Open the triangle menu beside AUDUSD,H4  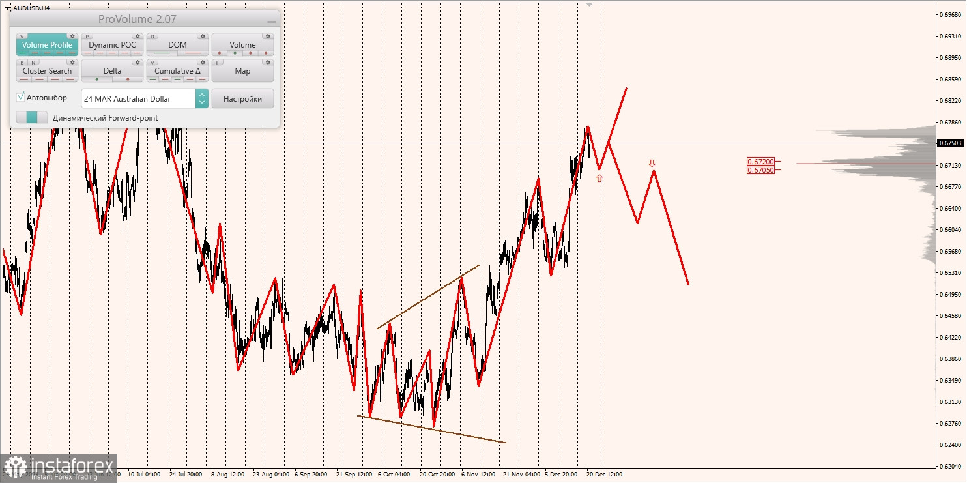tap(7, 8)
